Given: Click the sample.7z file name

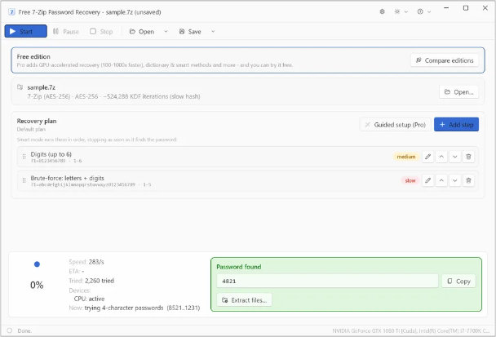Looking at the screenshot, I should [41, 87].
